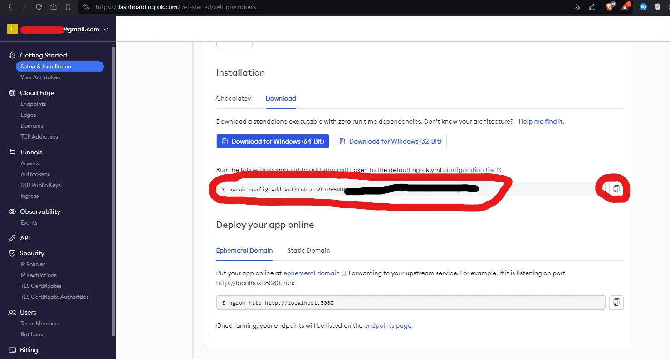670x359 pixels.
Task: Open Agents under Tunnels
Action: tap(29, 163)
